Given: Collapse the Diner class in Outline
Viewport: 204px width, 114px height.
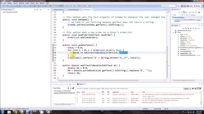Looking at the screenshot, I should (x=173, y=32).
